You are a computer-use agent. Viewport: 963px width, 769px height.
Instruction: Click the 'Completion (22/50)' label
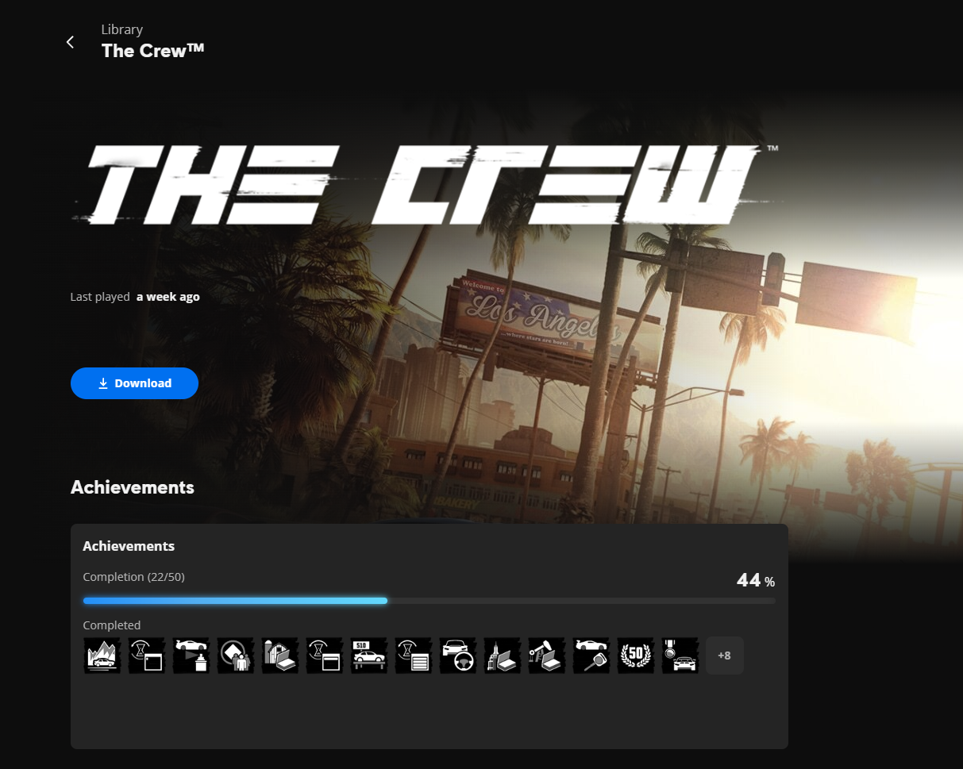tap(133, 577)
